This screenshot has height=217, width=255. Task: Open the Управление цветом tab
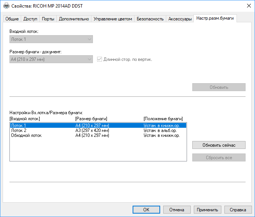[113, 19]
